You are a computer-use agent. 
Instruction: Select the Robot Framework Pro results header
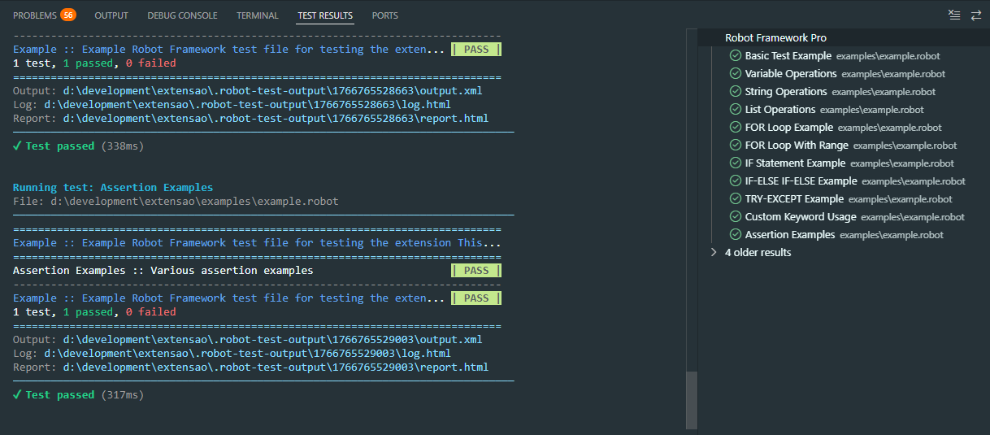(775, 38)
